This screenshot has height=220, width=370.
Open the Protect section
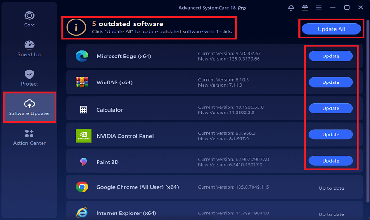[x=29, y=78]
